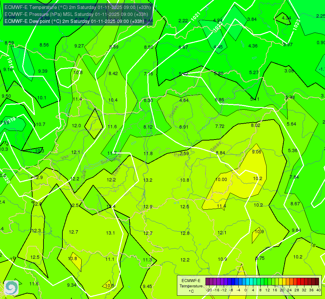Click the '11.1' temperature value
Viewport: 325px width, 299px height.
110,259
